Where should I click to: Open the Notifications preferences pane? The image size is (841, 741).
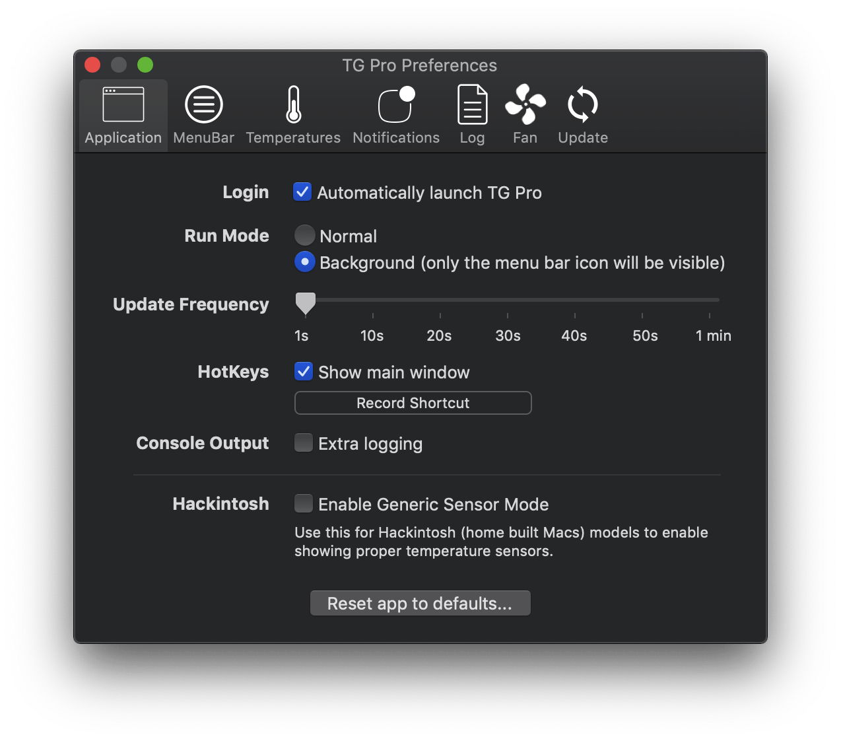tap(395, 114)
